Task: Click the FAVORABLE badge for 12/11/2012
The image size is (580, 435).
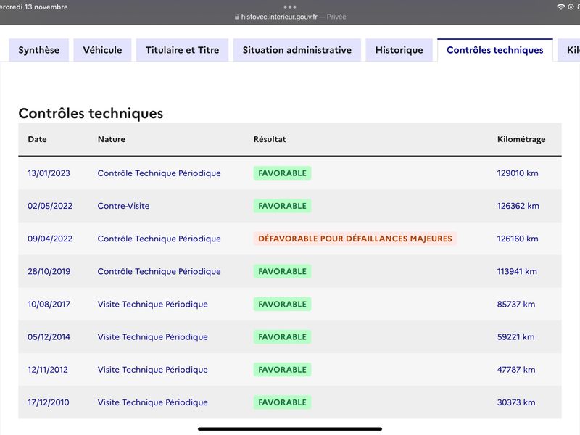Action: (x=282, y=370)
